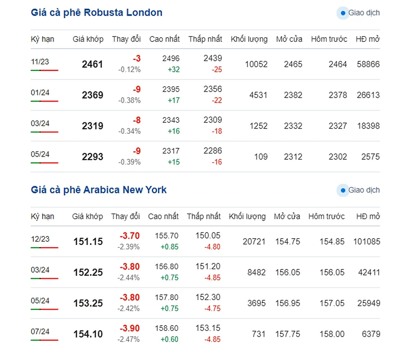Select the Arabica 07/24 contract term
The image size is (411, 348).
(40, 332)
